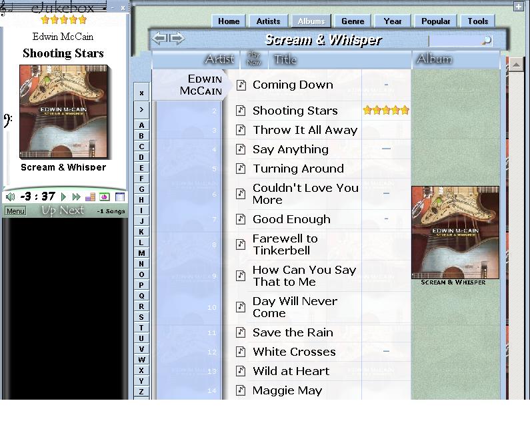Switch to the Artists tab

tap(269, 21)
